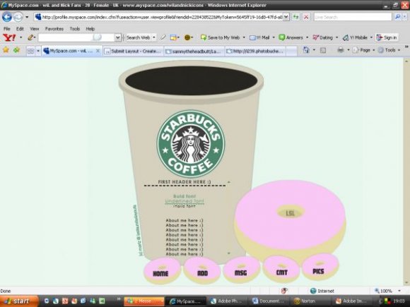410x307 pixels.
Task: Click the Add to Favorites star icon
Action: coord(16,50)
